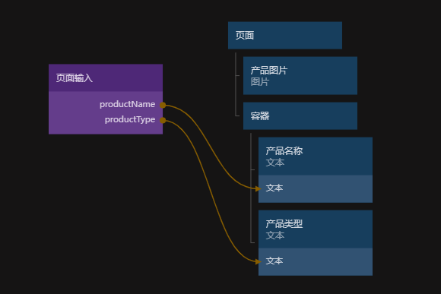Click the productName output port dot
The height and width of the screenshot is (294, 441).
pyautogui.click(x=163, y=105)
